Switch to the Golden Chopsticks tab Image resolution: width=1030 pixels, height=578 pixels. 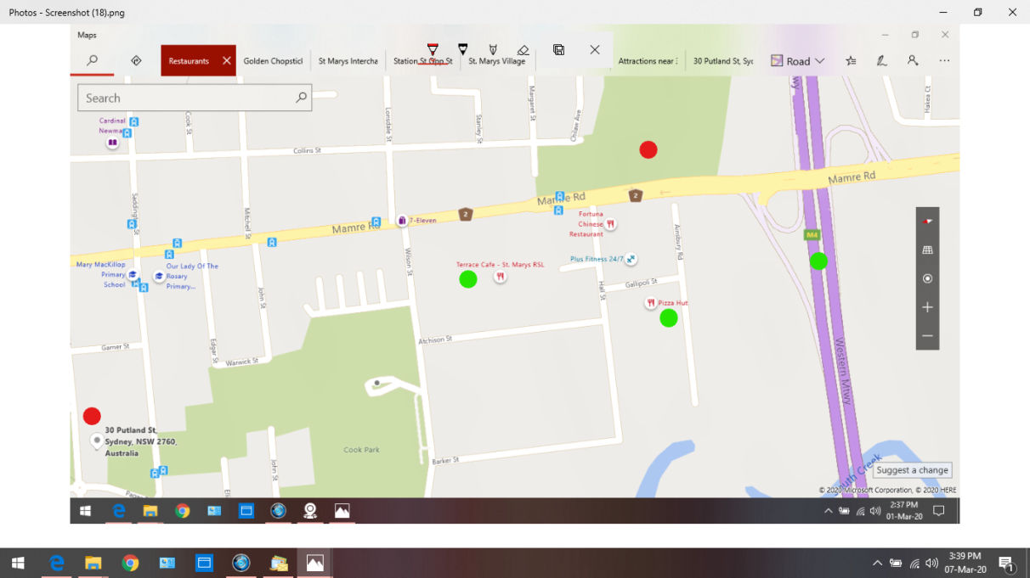(273, 61)
